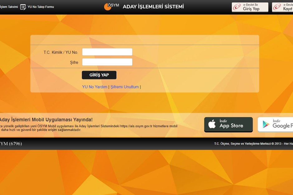Image resolution: width=293 pixels, height=195 pixels.
Task: Click the YU No Talep Formu document icon
Action: (x=23, y=7)
